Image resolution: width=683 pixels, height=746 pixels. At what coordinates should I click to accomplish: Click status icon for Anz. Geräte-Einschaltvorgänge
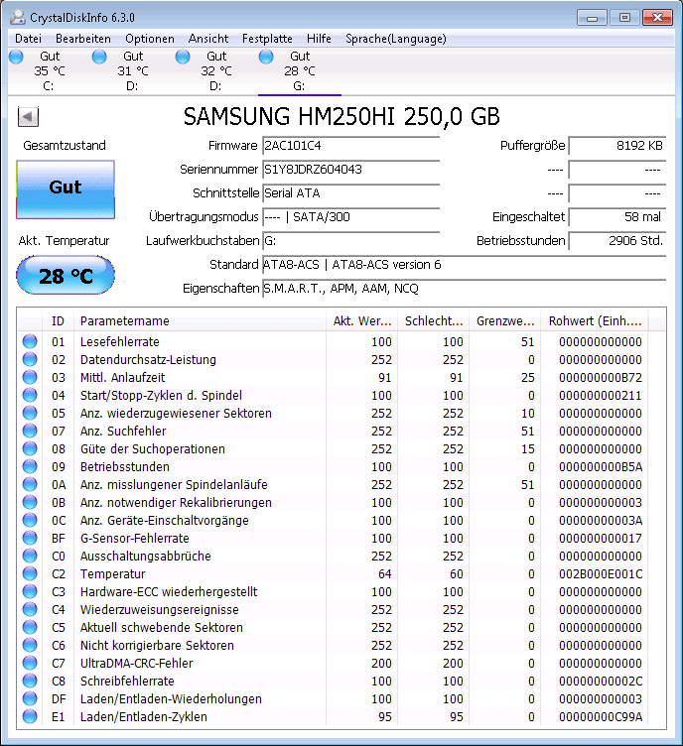30,520
